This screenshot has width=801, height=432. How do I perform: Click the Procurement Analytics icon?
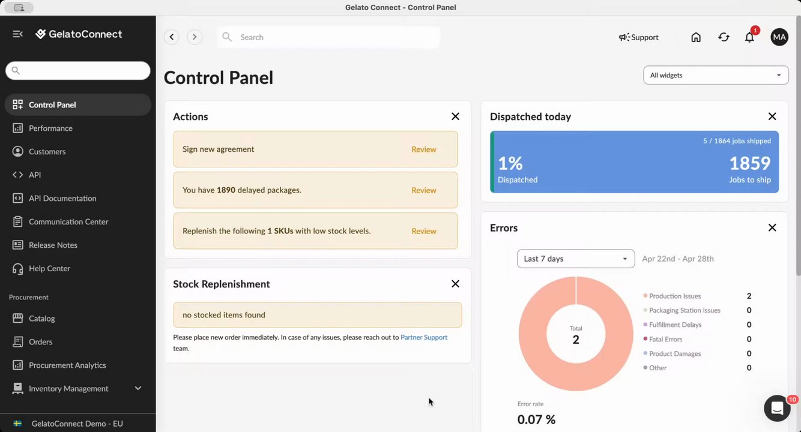tap(17, 365)
